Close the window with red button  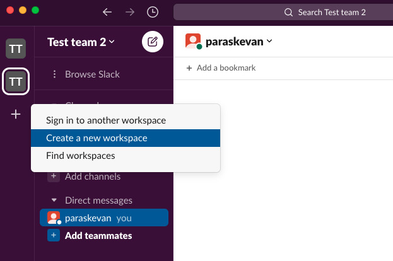coord(10,10)
